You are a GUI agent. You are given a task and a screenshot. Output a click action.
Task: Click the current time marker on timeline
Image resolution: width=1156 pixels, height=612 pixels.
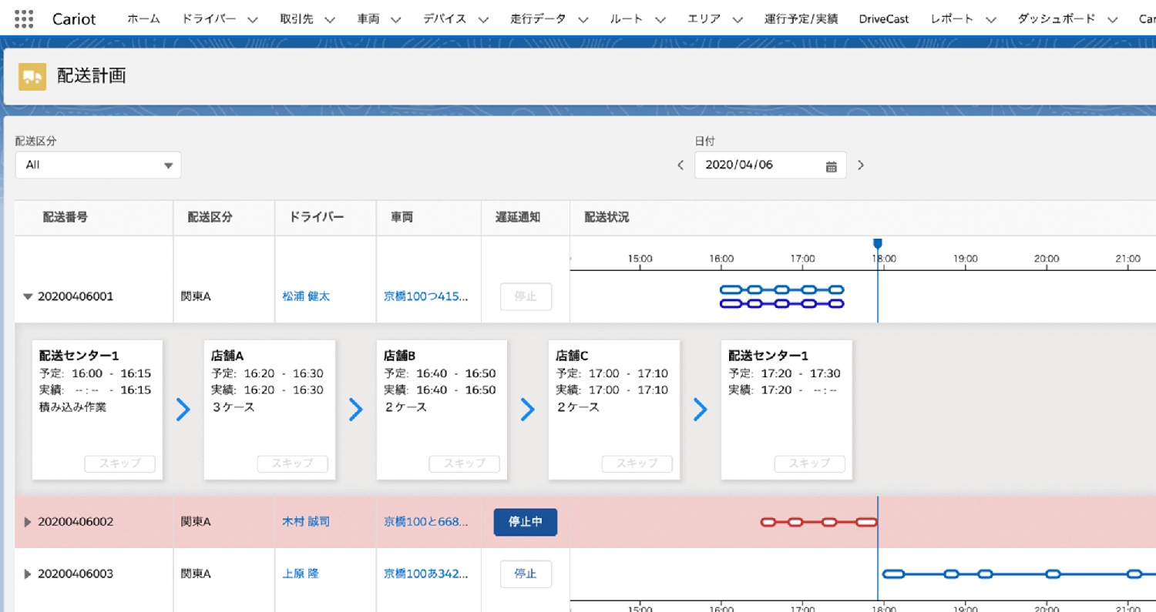pyautogui.click(x=877, y=244)
